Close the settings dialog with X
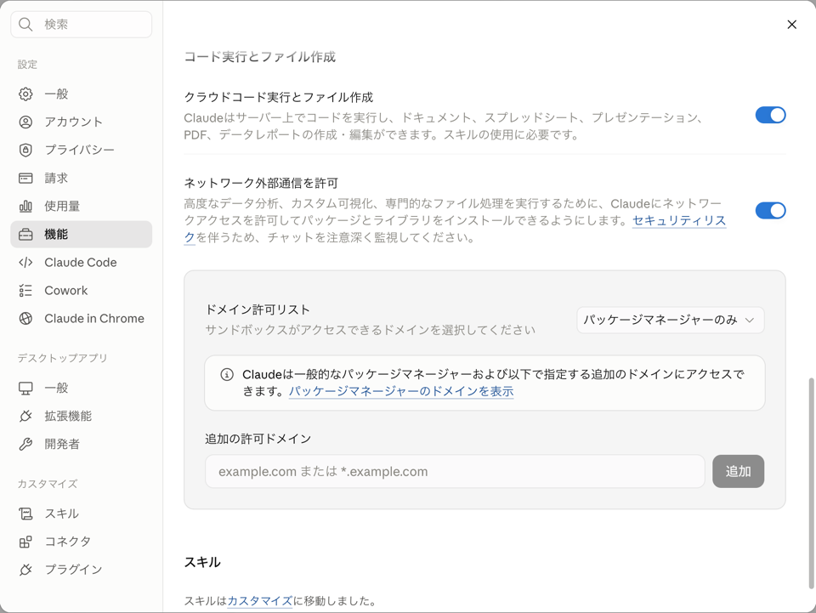 [791, 25]
